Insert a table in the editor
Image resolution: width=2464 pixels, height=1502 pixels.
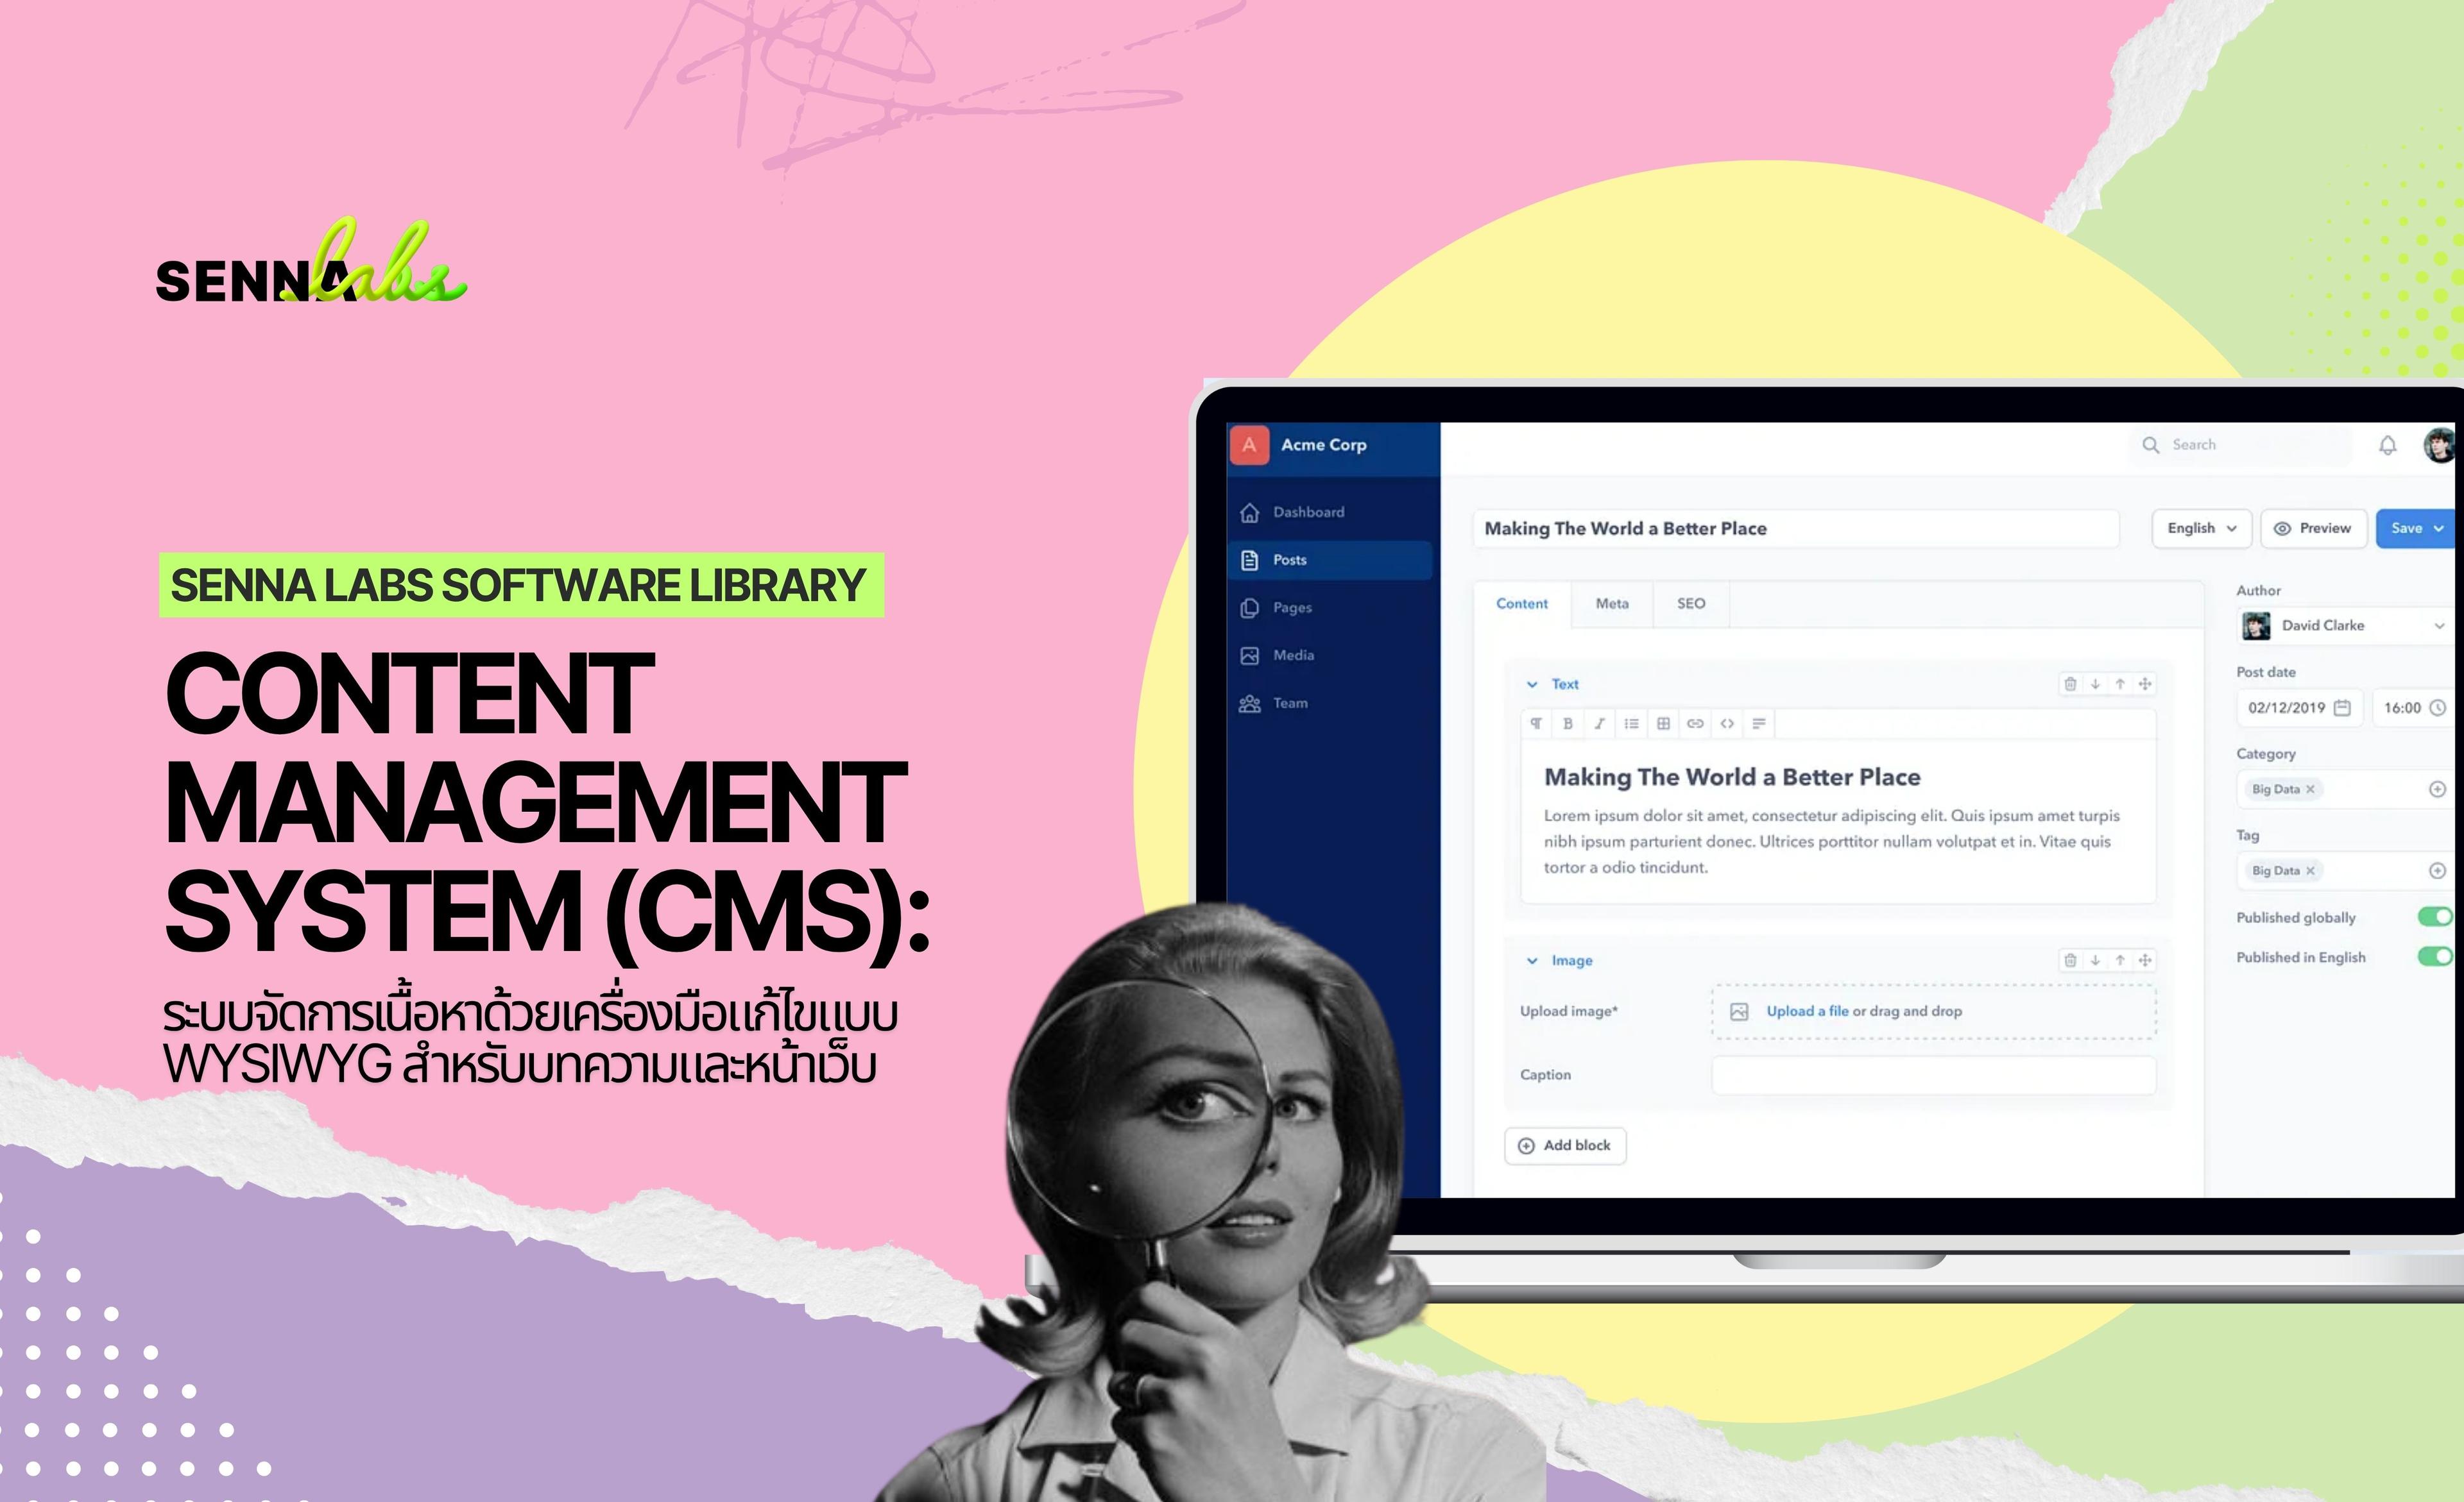coord(1664,723)
